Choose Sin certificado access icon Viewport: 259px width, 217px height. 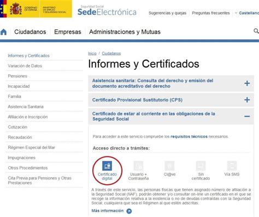(x=201, y=166)
